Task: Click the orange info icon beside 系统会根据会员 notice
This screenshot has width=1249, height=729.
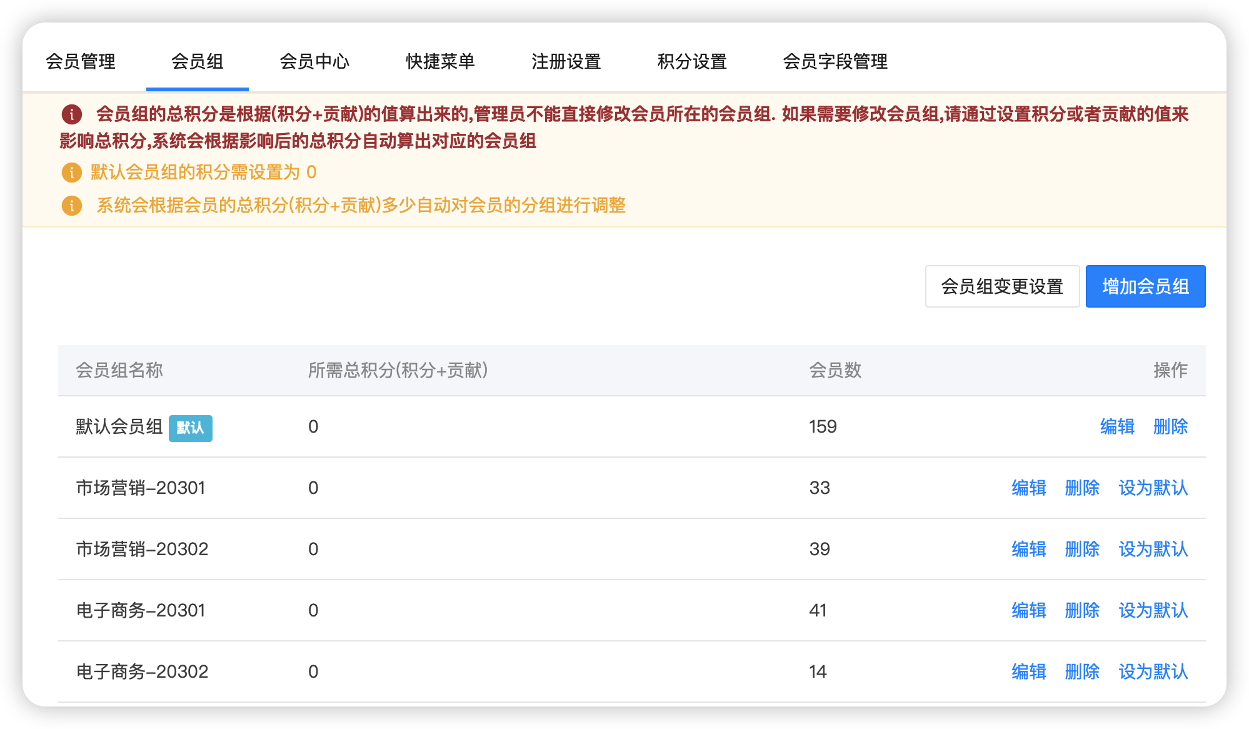Action: coord(72,206)
